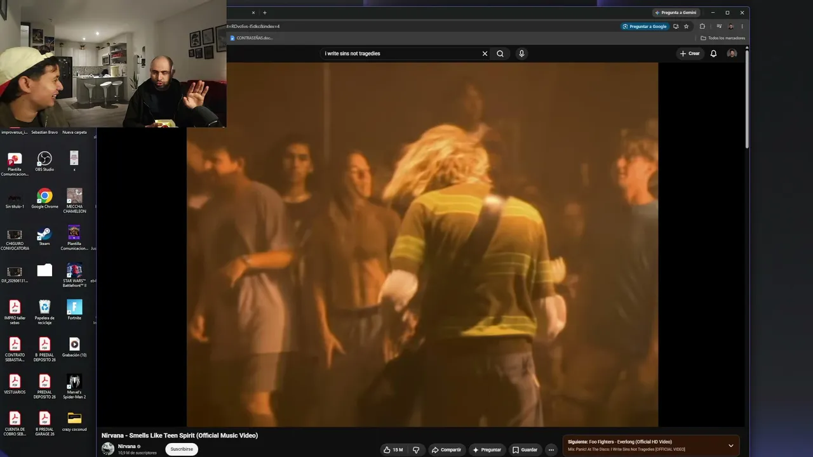Select CONTRATO SEBASTIA PDF icon
The width and height of the screenshot is (813, 457).
pos(15,349)
